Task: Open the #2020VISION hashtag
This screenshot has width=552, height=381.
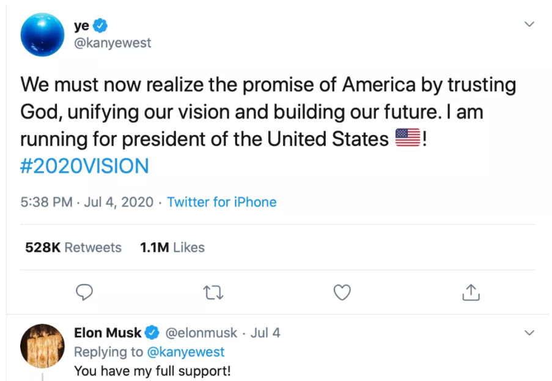Action: tap(84, 166)
